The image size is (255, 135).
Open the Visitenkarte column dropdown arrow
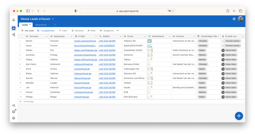coord(169,36)
